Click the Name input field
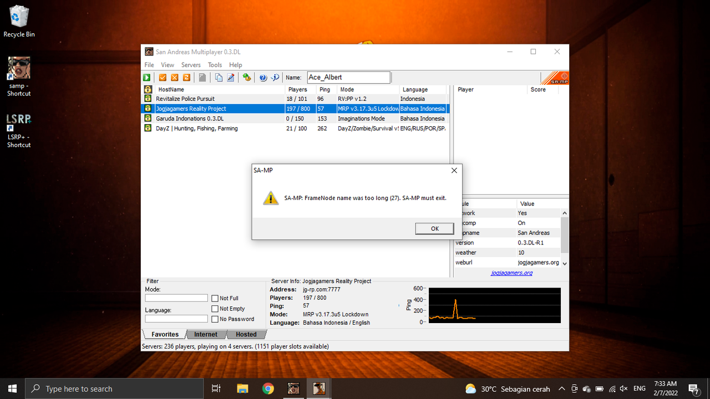This screenshot has width=710, height=399. point(348,78)
